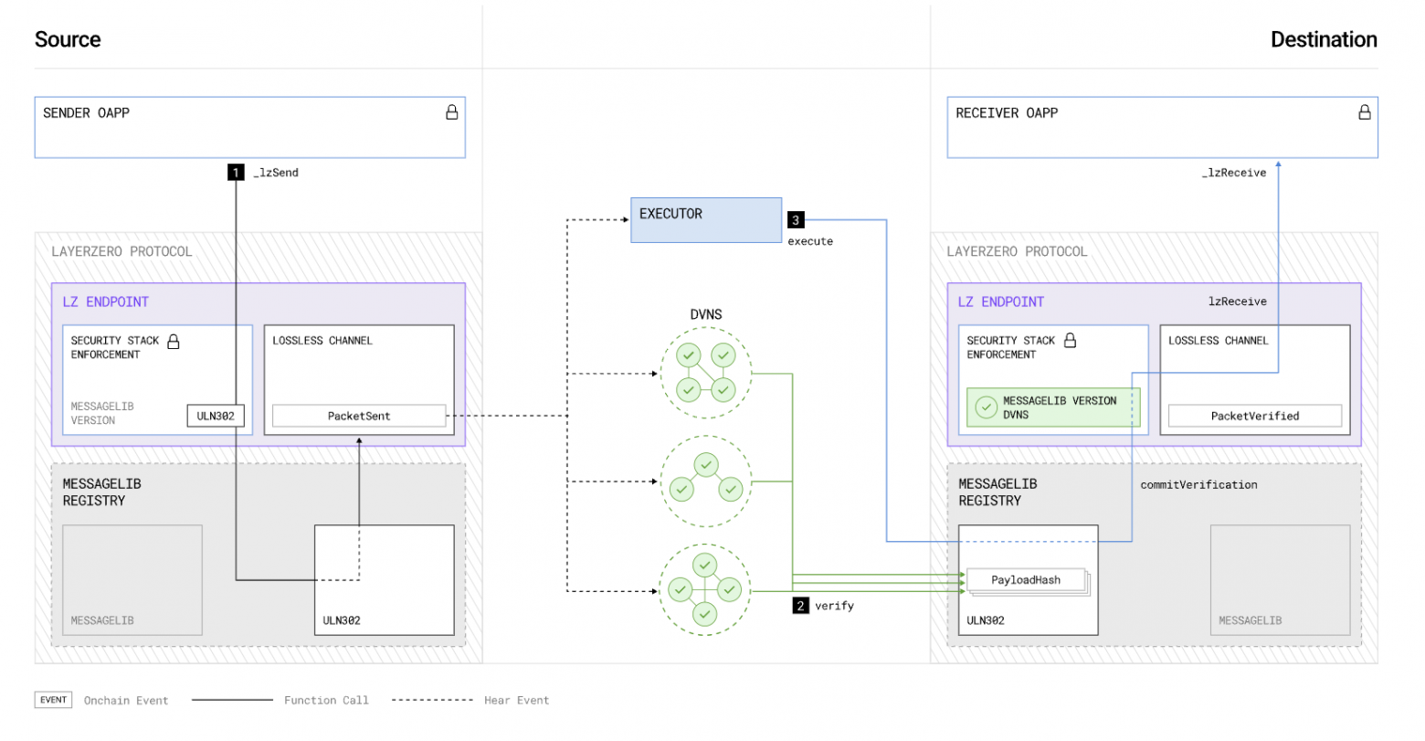Select the bottom DVN cluster circle
Viewport: 1425px width, 741px height.
pyautogui.click(x=704, y=590)
